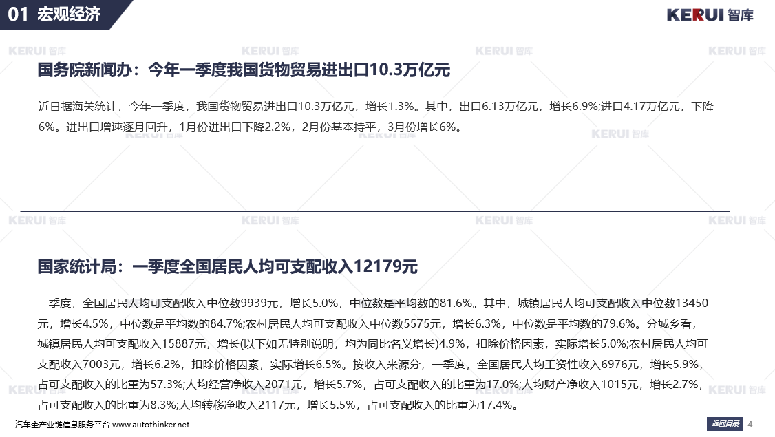This screenshot has height=437, width=775.
Task: Select the 01 宏观经济 section header
Action: coord(54,14)
